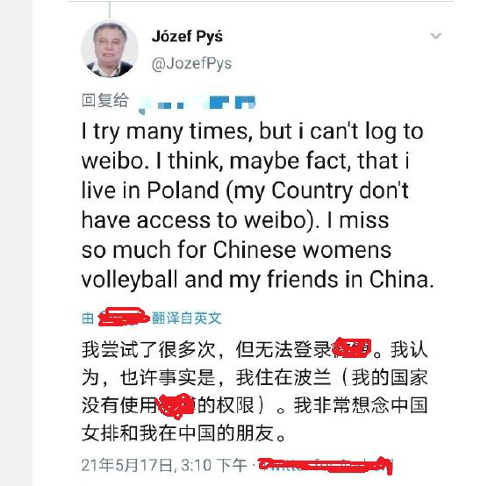Click the red scribble after 但无法登录

(352, 347)
